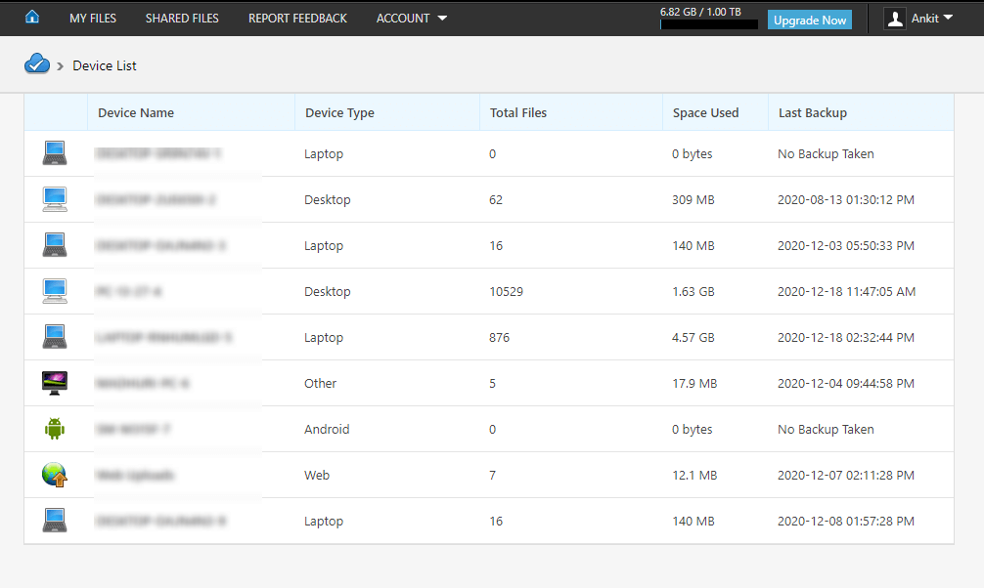Image resolution: width=984 pixels, height=588 pixels.
Task: Open the MY FILES menu
Action: (93, 19)
